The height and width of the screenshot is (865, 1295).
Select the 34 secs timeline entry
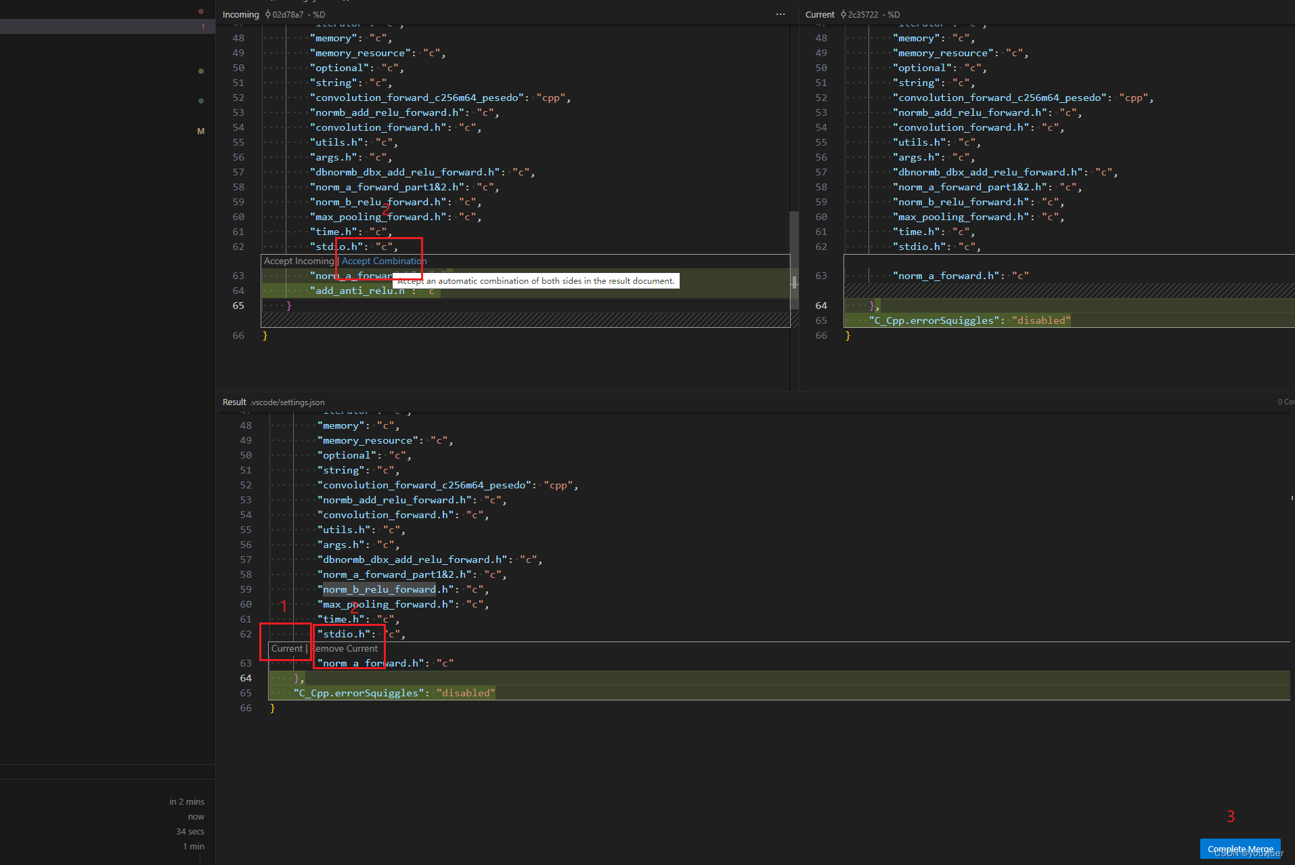click(x=190, y=831)
